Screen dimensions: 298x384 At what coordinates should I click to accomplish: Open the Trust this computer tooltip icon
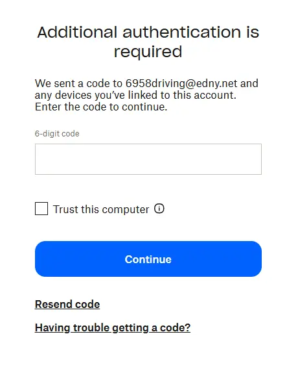[x=159, y=209]
